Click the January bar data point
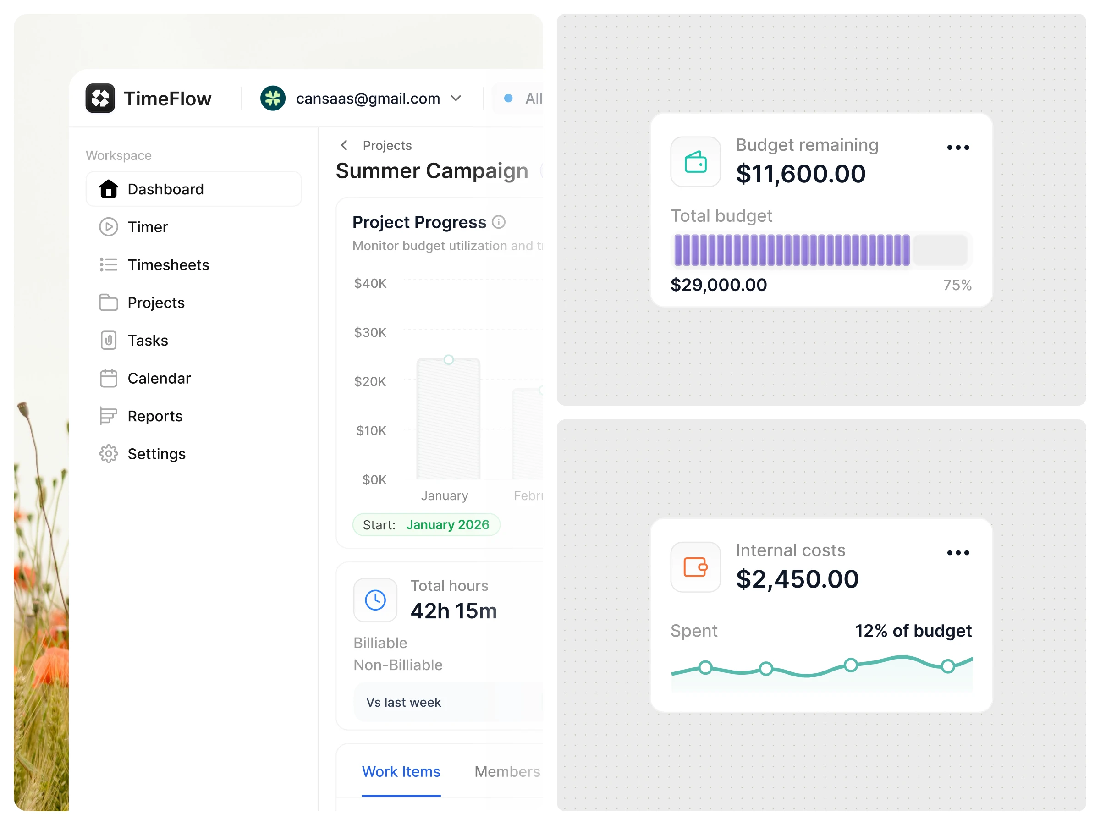Image resolution: width=1100 pixels, height=825 pixels. pyautogui.click(x=449, y=359)
